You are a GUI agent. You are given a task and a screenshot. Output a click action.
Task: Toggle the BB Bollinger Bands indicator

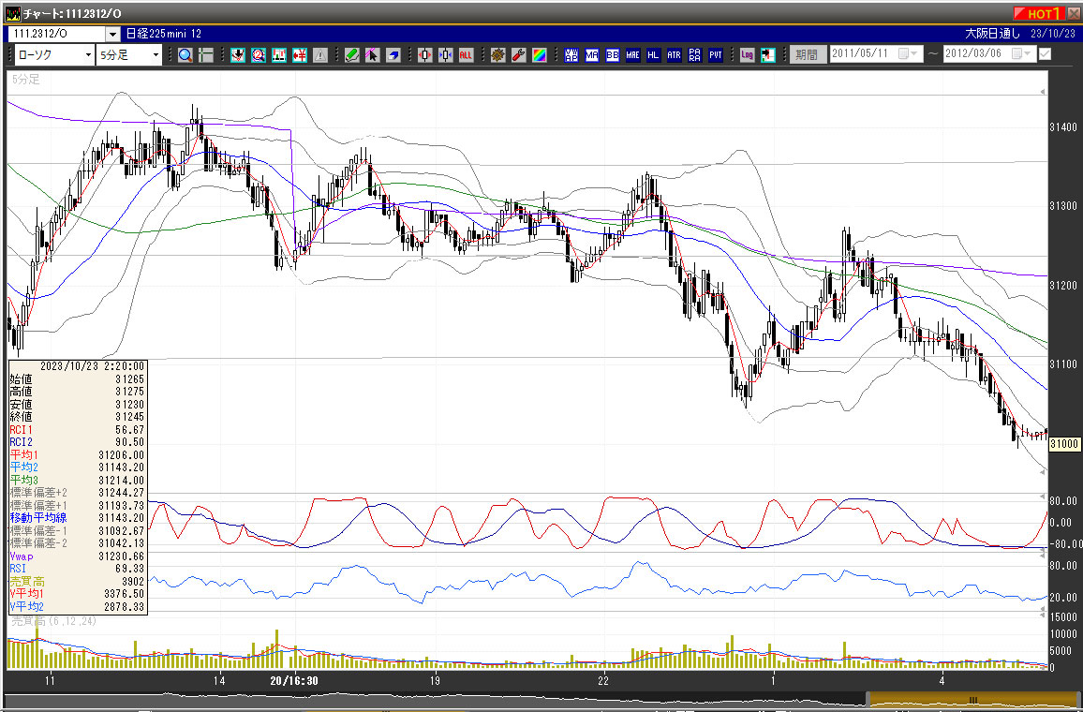click(612, 55)
